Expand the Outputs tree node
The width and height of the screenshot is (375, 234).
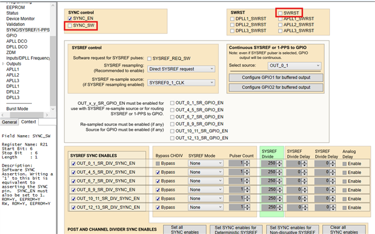click(x=3, y=64)
